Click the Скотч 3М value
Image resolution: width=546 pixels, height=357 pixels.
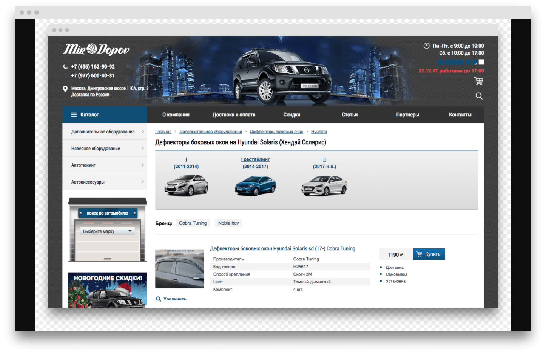(302, 274)
